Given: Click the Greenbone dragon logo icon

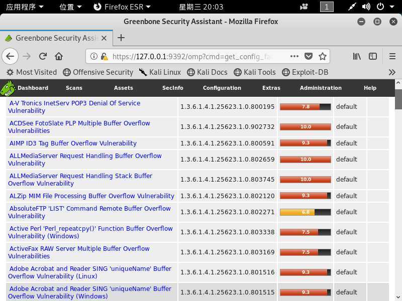Looking at the screenshot, I should [x=8, y=88].
